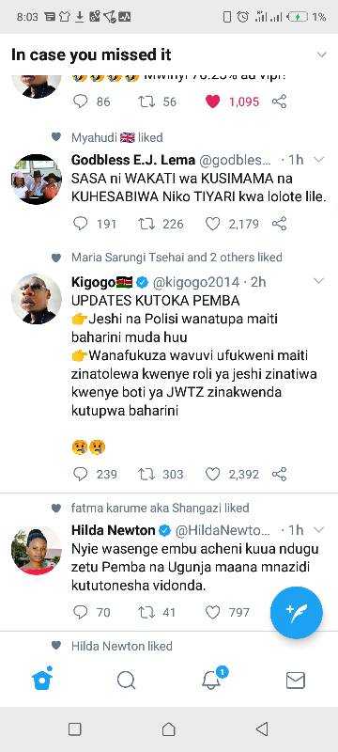
Task: Open the Messages envelope tab
Action: 296,680
